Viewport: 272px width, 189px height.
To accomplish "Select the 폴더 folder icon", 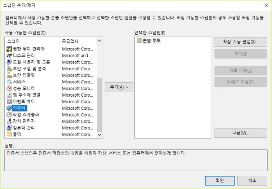I will tap(9, 134).
